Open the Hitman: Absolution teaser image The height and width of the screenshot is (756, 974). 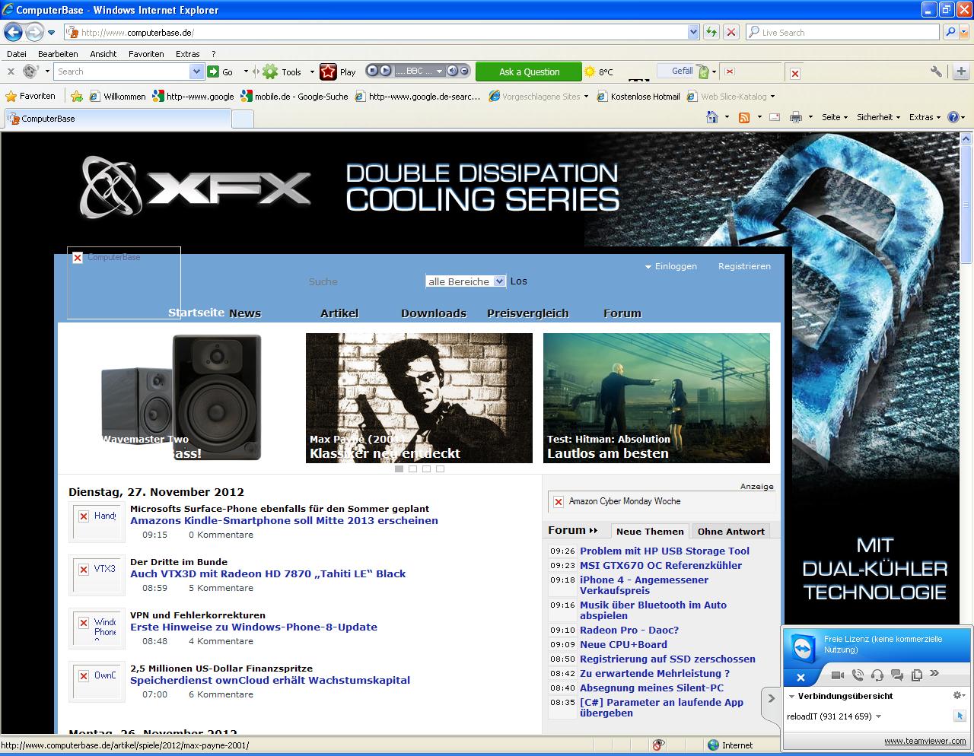tap(657, 398)
